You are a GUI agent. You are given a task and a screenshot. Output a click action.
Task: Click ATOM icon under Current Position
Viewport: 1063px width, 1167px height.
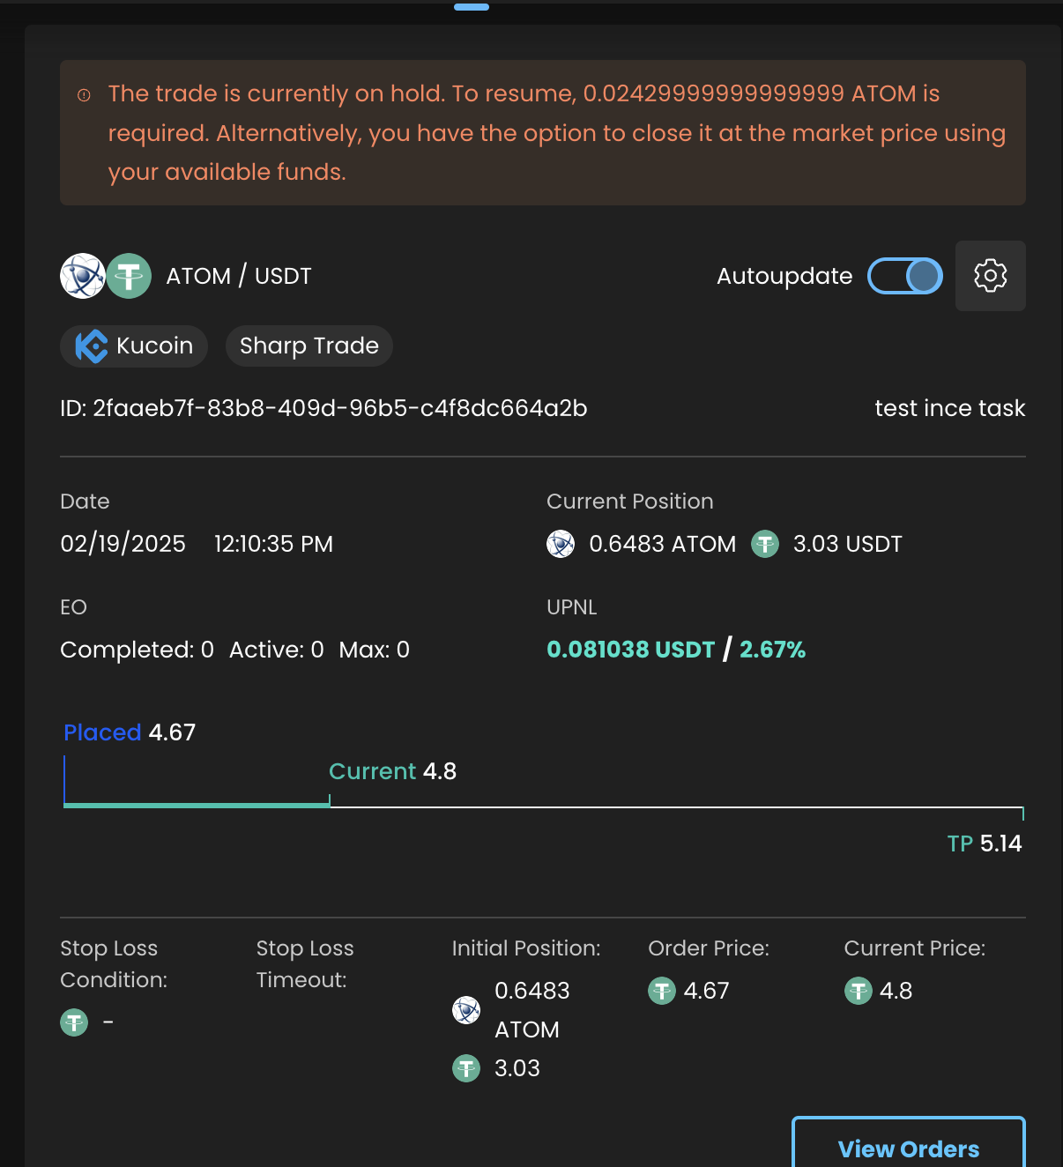click(x=561, y=544)
